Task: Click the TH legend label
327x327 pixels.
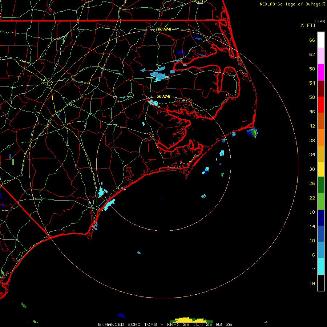Action: (312, 283)
